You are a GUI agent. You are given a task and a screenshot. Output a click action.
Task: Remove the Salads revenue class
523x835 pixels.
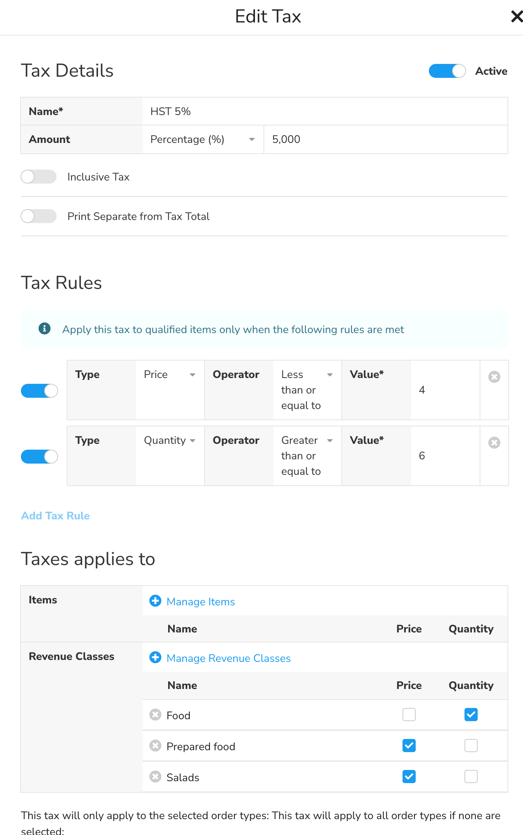point(155,777)
